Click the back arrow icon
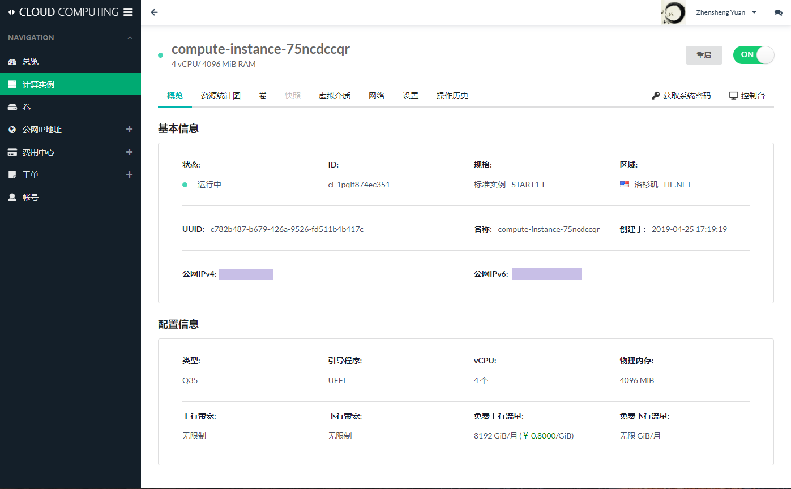The image size is (791, 489). 155,12
